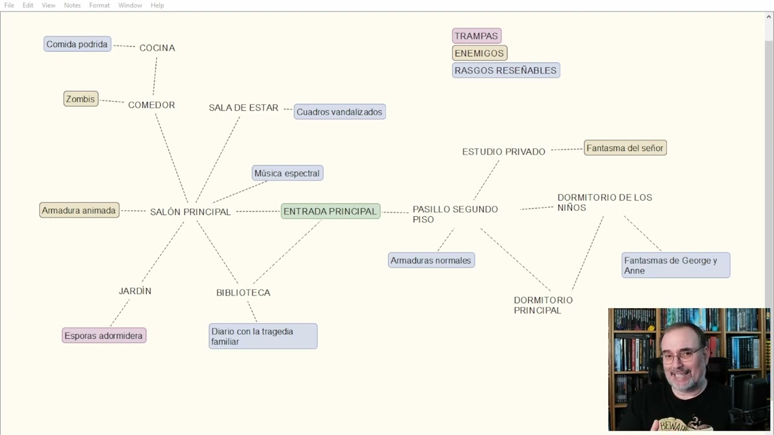Open the Format menu
Viewport: 774px width, 435px height.
pyautogui.click(x=99, y=5)
